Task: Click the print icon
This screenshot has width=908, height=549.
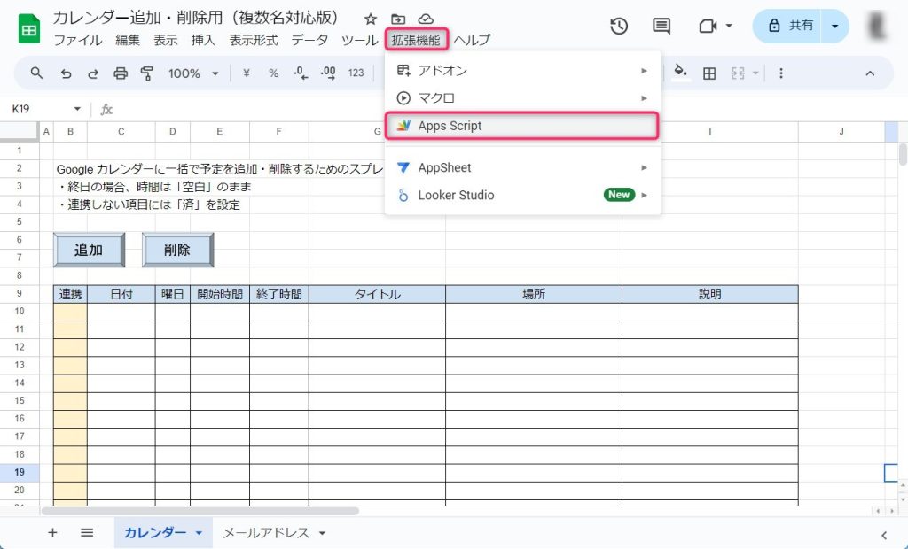Action: click(121, 73)
